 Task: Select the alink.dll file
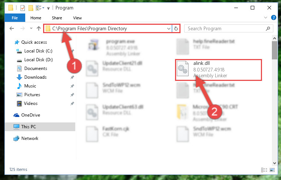coord(219,70)
